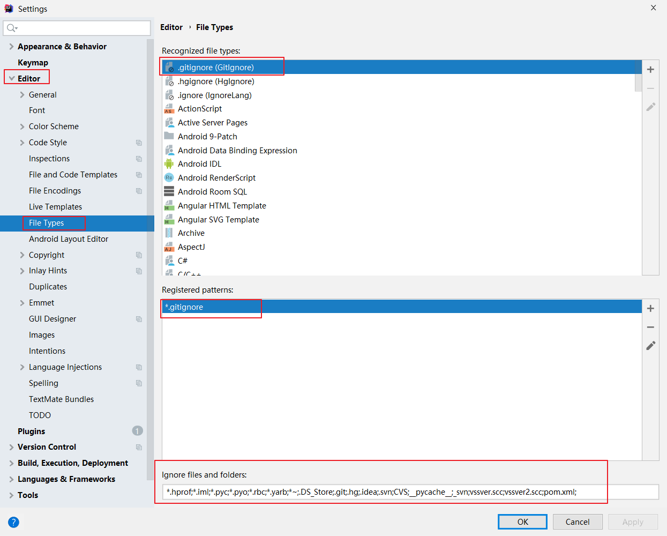Click the Android RenderScript Rs icon

[x=169, y=178]
